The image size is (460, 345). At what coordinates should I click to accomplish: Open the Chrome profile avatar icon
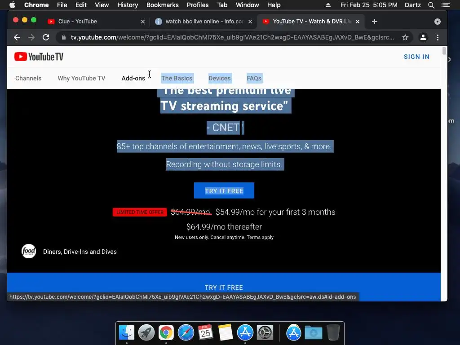423,37
